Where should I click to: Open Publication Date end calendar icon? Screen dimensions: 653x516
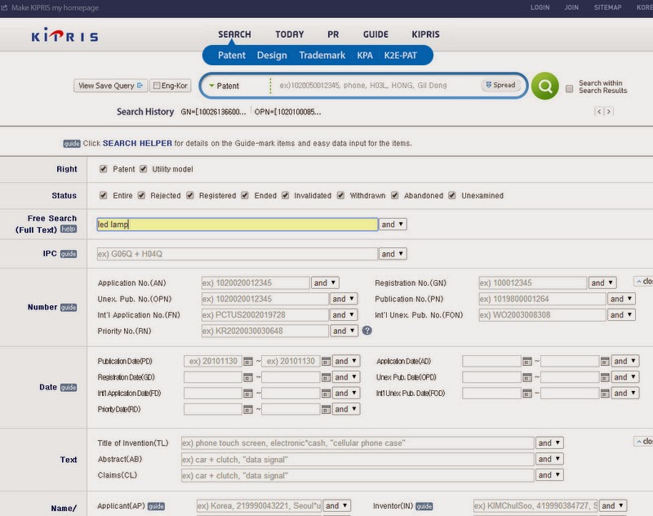[326, 361]
